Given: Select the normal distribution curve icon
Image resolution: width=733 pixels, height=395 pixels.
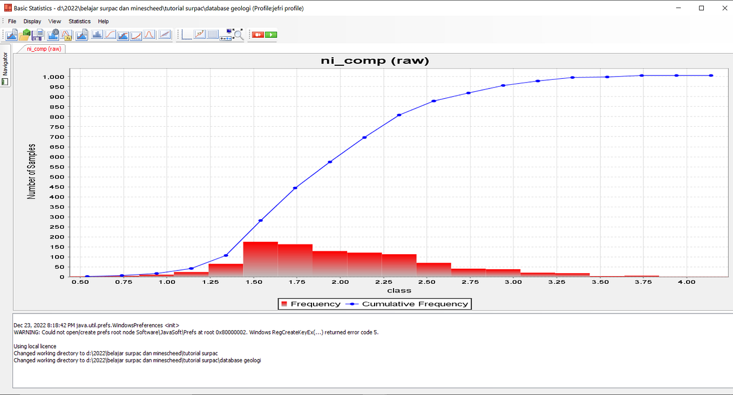Looking at the screenshot, I should coord(149,35).
